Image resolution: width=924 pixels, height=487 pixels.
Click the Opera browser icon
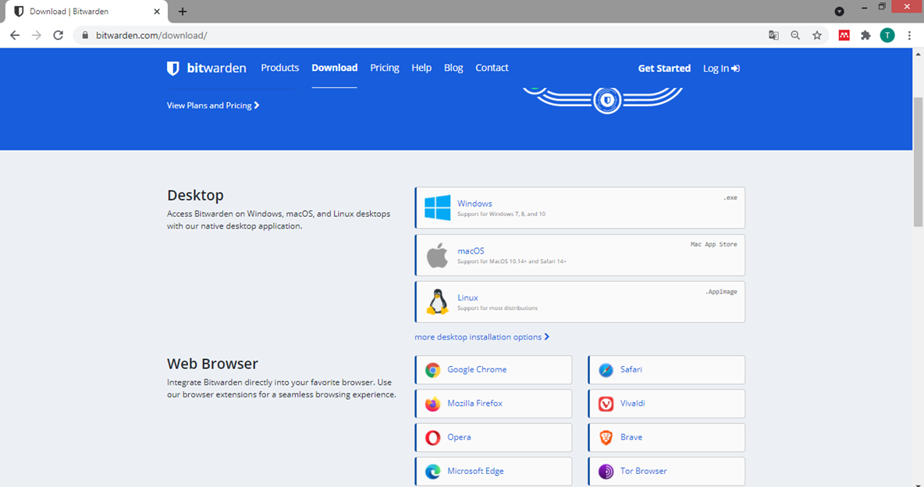coord(432,438)
